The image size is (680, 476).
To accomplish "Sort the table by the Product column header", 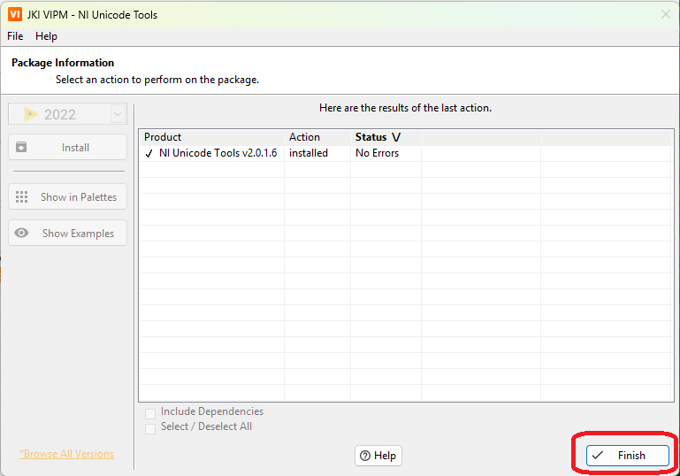I will point(211,137).
